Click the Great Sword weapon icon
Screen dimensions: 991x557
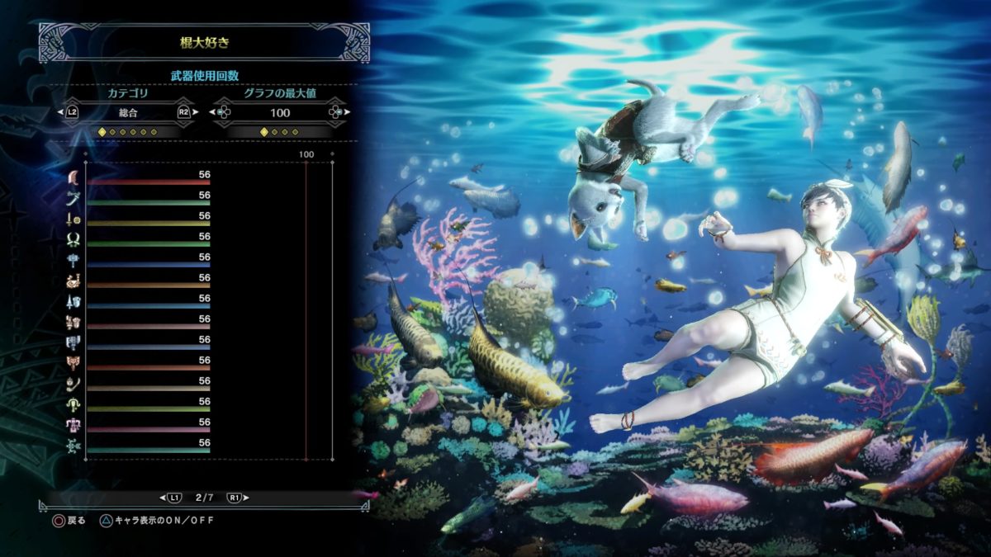(73, 177)
